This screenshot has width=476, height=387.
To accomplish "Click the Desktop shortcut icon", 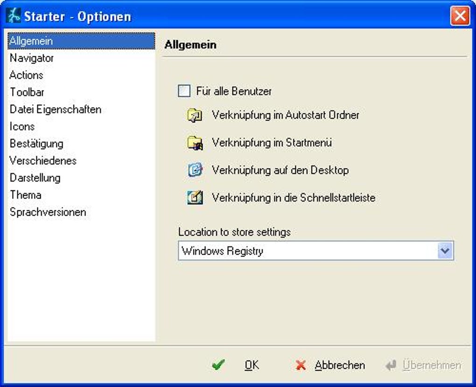I will pos(195,170).
